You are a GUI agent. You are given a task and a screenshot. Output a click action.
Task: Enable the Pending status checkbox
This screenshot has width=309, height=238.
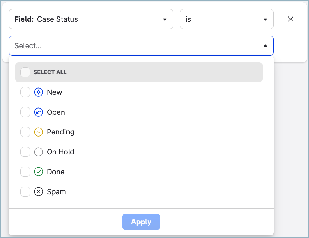coord(25,132)
